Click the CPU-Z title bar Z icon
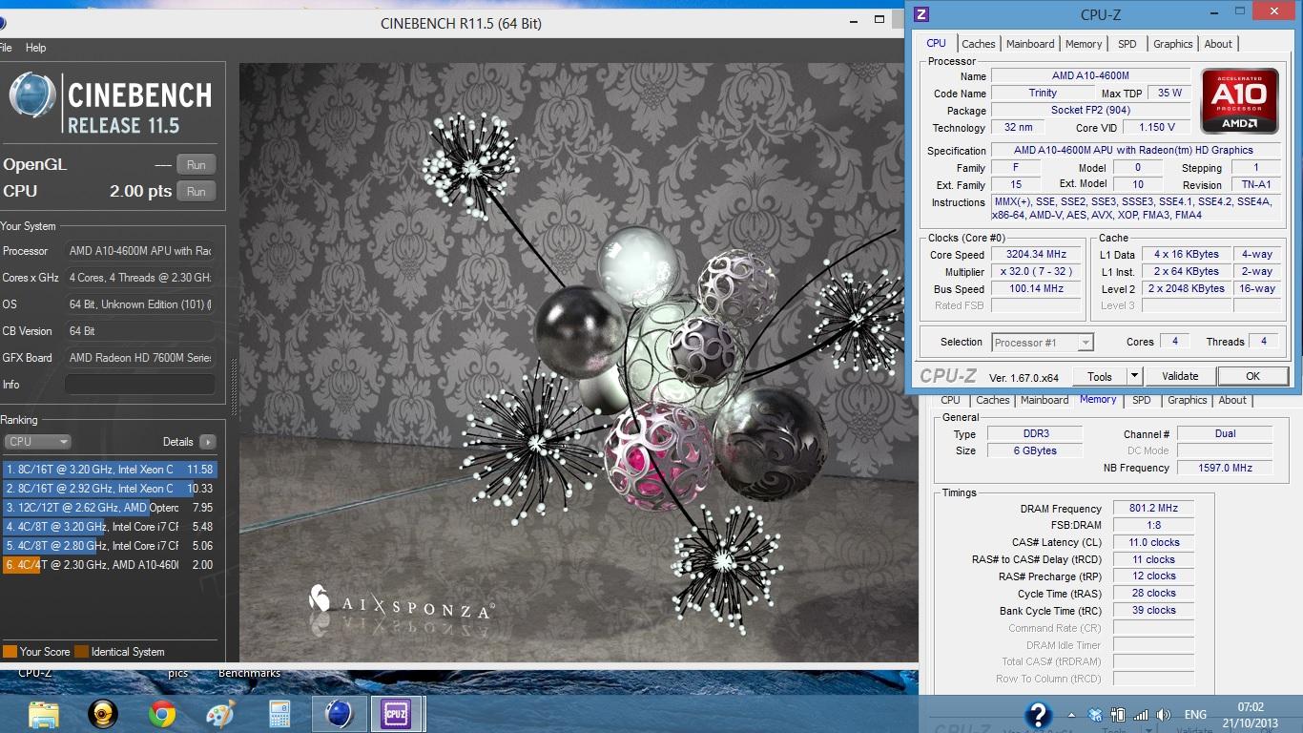Screen dimensions: 1303x733 (920, 14)
